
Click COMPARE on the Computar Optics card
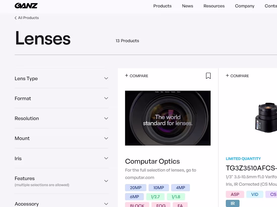point(139,76)
